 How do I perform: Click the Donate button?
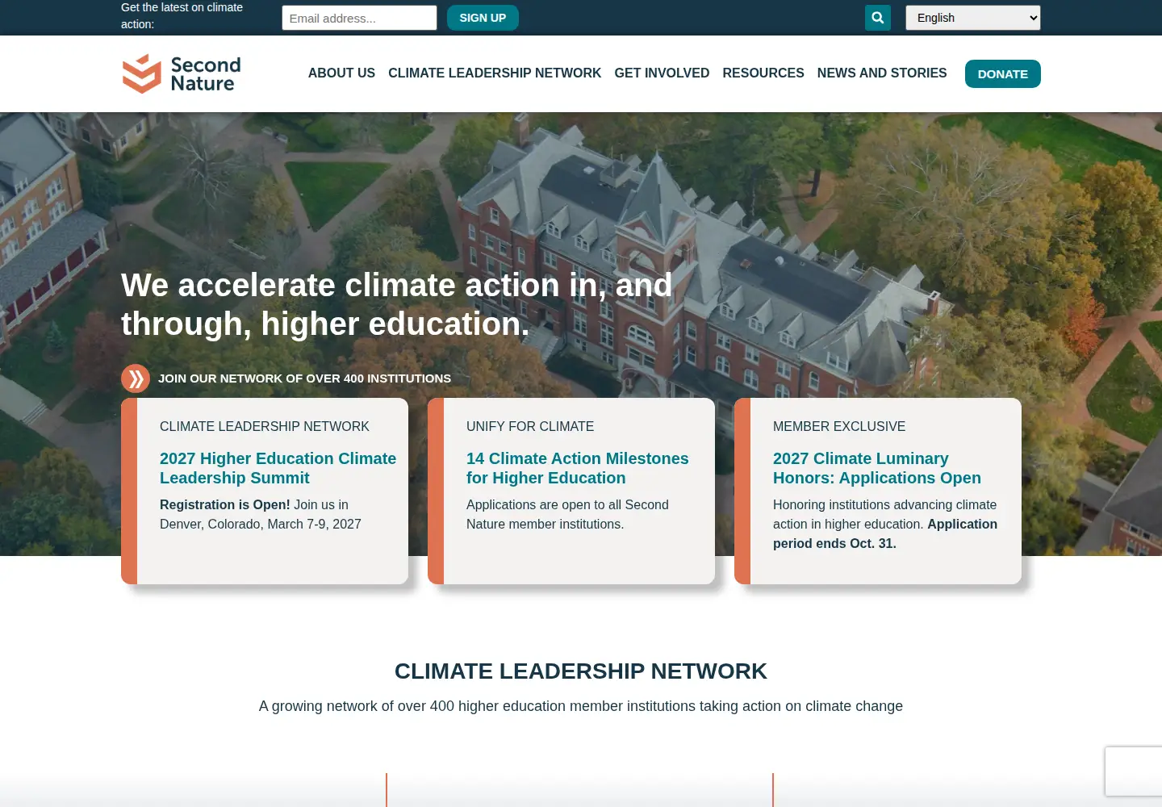pos(1003,74)
